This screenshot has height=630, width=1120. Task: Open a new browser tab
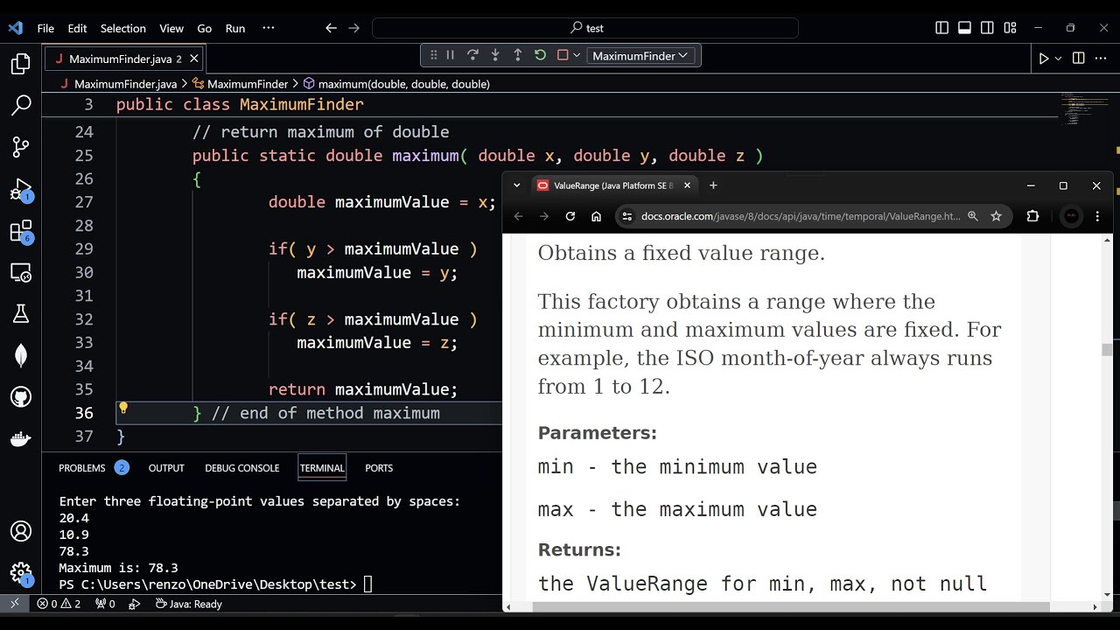point(713,185)
